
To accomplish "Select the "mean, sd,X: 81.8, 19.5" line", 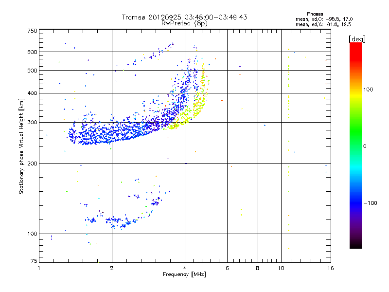I will click(x=323, y=24).
